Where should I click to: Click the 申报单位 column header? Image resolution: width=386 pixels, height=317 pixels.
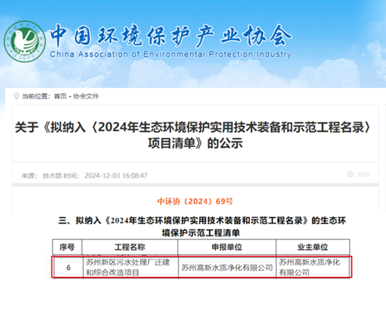pyautogui.click(x=227, y=247)
